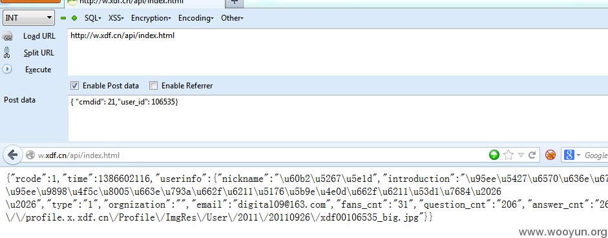Open the Other dropdown menu
The image size is (608, 238).
pos(232,18)
